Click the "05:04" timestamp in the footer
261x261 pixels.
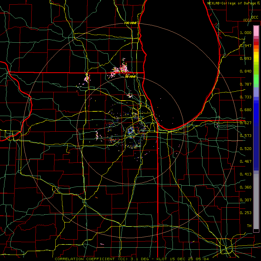point(202,259)
